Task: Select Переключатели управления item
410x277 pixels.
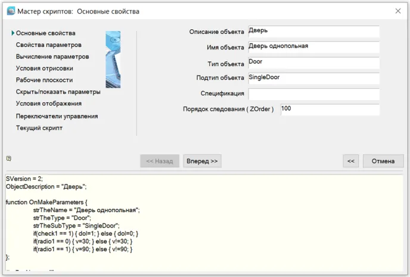Action: 57,116
